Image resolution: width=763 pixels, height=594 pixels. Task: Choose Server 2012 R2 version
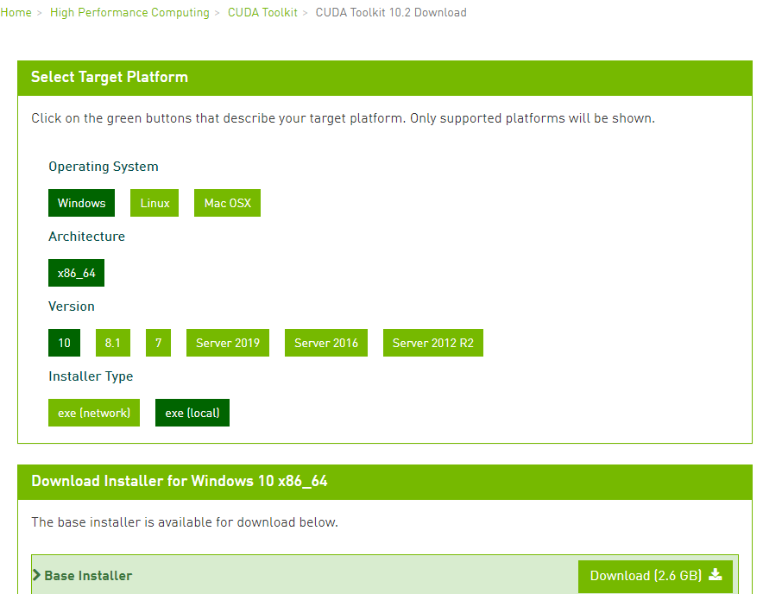pyautogui.click(x=433, y=343)
